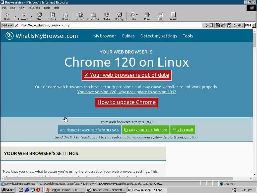
Task: Switch to Browservice: Connecti... taskbar window
Action: 106,190
